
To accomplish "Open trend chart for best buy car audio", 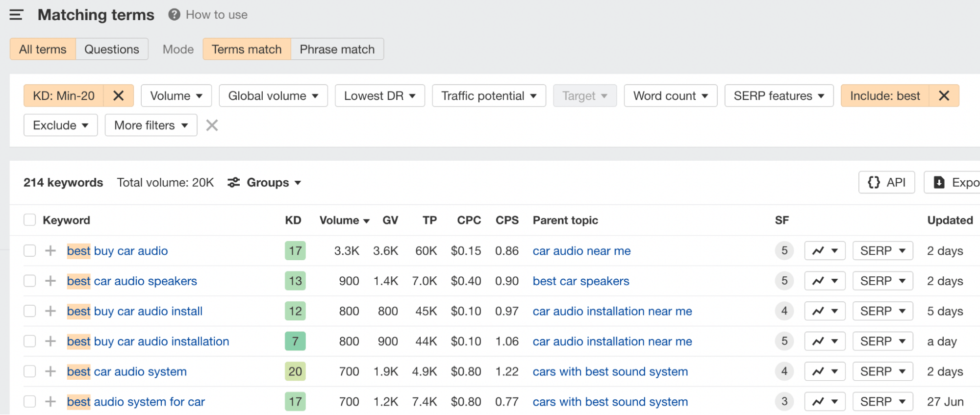I will coord(825,251).
